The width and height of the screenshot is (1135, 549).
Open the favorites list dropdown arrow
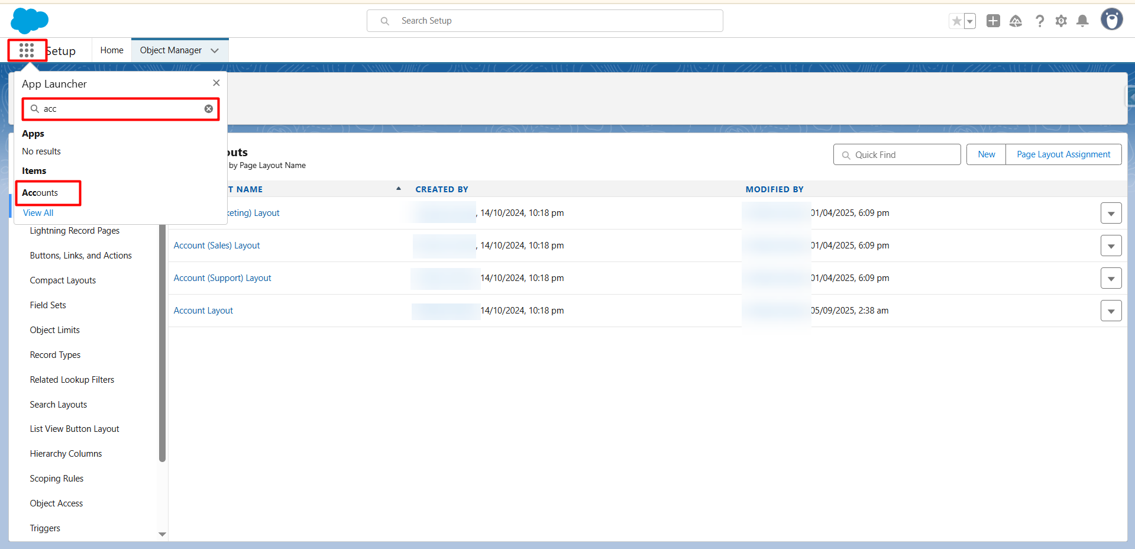click(970, 21)
